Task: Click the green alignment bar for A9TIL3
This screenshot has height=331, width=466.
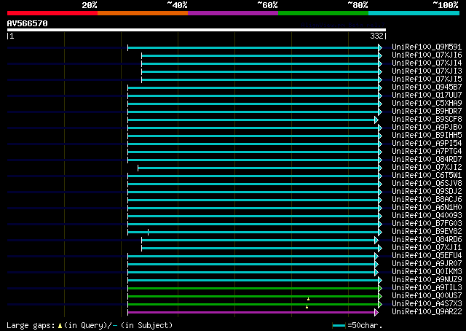Action: pyautogui.click(x=253, y=288)
